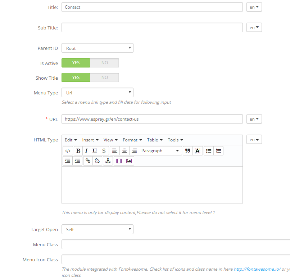Insert a bullet list
The image size is (290, 280).
pyautogui.click(x=209, y=151)
